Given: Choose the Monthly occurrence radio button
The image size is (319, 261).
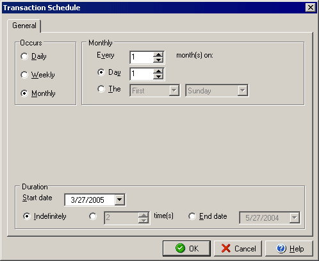Looking at the screenshot, I should (24, 93).
